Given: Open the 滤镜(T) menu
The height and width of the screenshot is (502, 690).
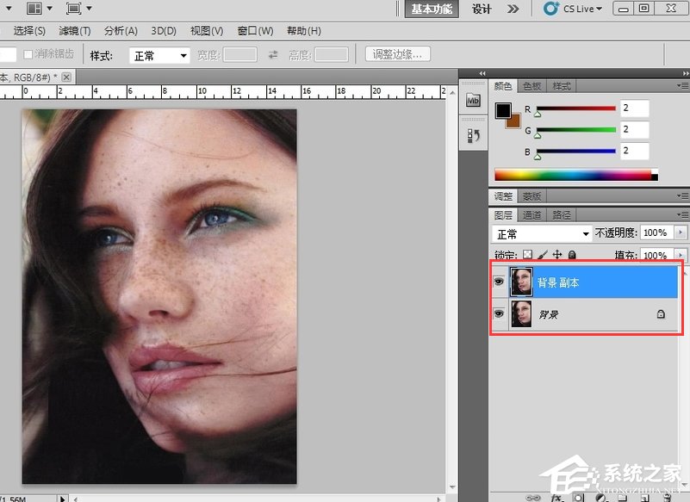Looking at the screenshot, I should [x=74, y=31].
